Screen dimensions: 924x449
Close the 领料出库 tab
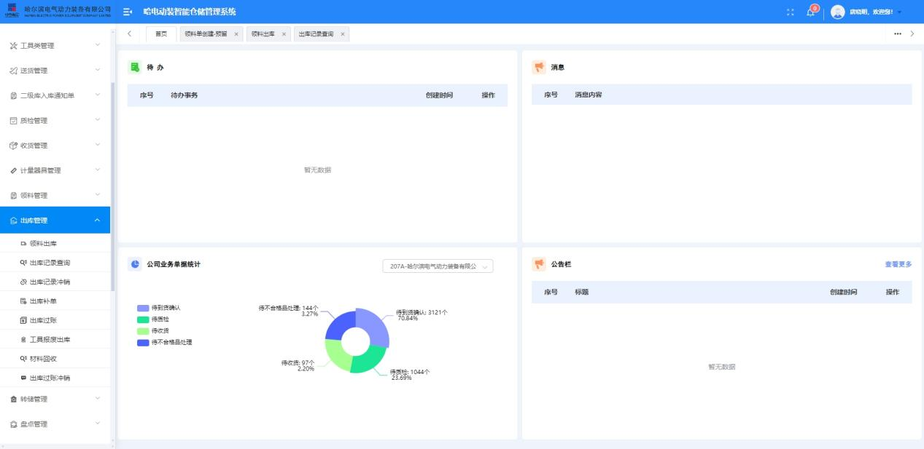284,34
